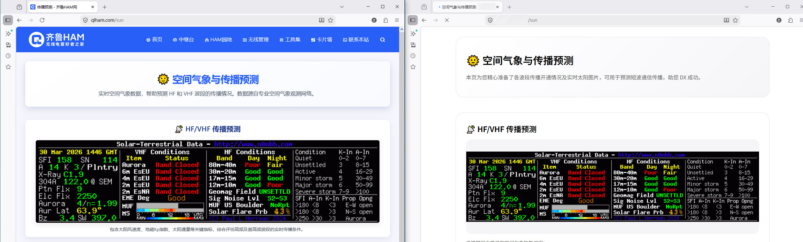Select the 工具集 navigation item
Screen dimensions: 803x242
coord(290,40)
